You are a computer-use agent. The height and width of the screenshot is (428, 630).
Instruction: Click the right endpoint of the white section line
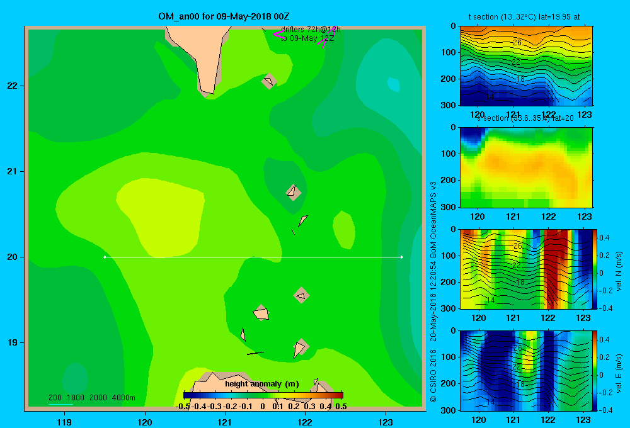pyautogui.click(x=402, y=257)
